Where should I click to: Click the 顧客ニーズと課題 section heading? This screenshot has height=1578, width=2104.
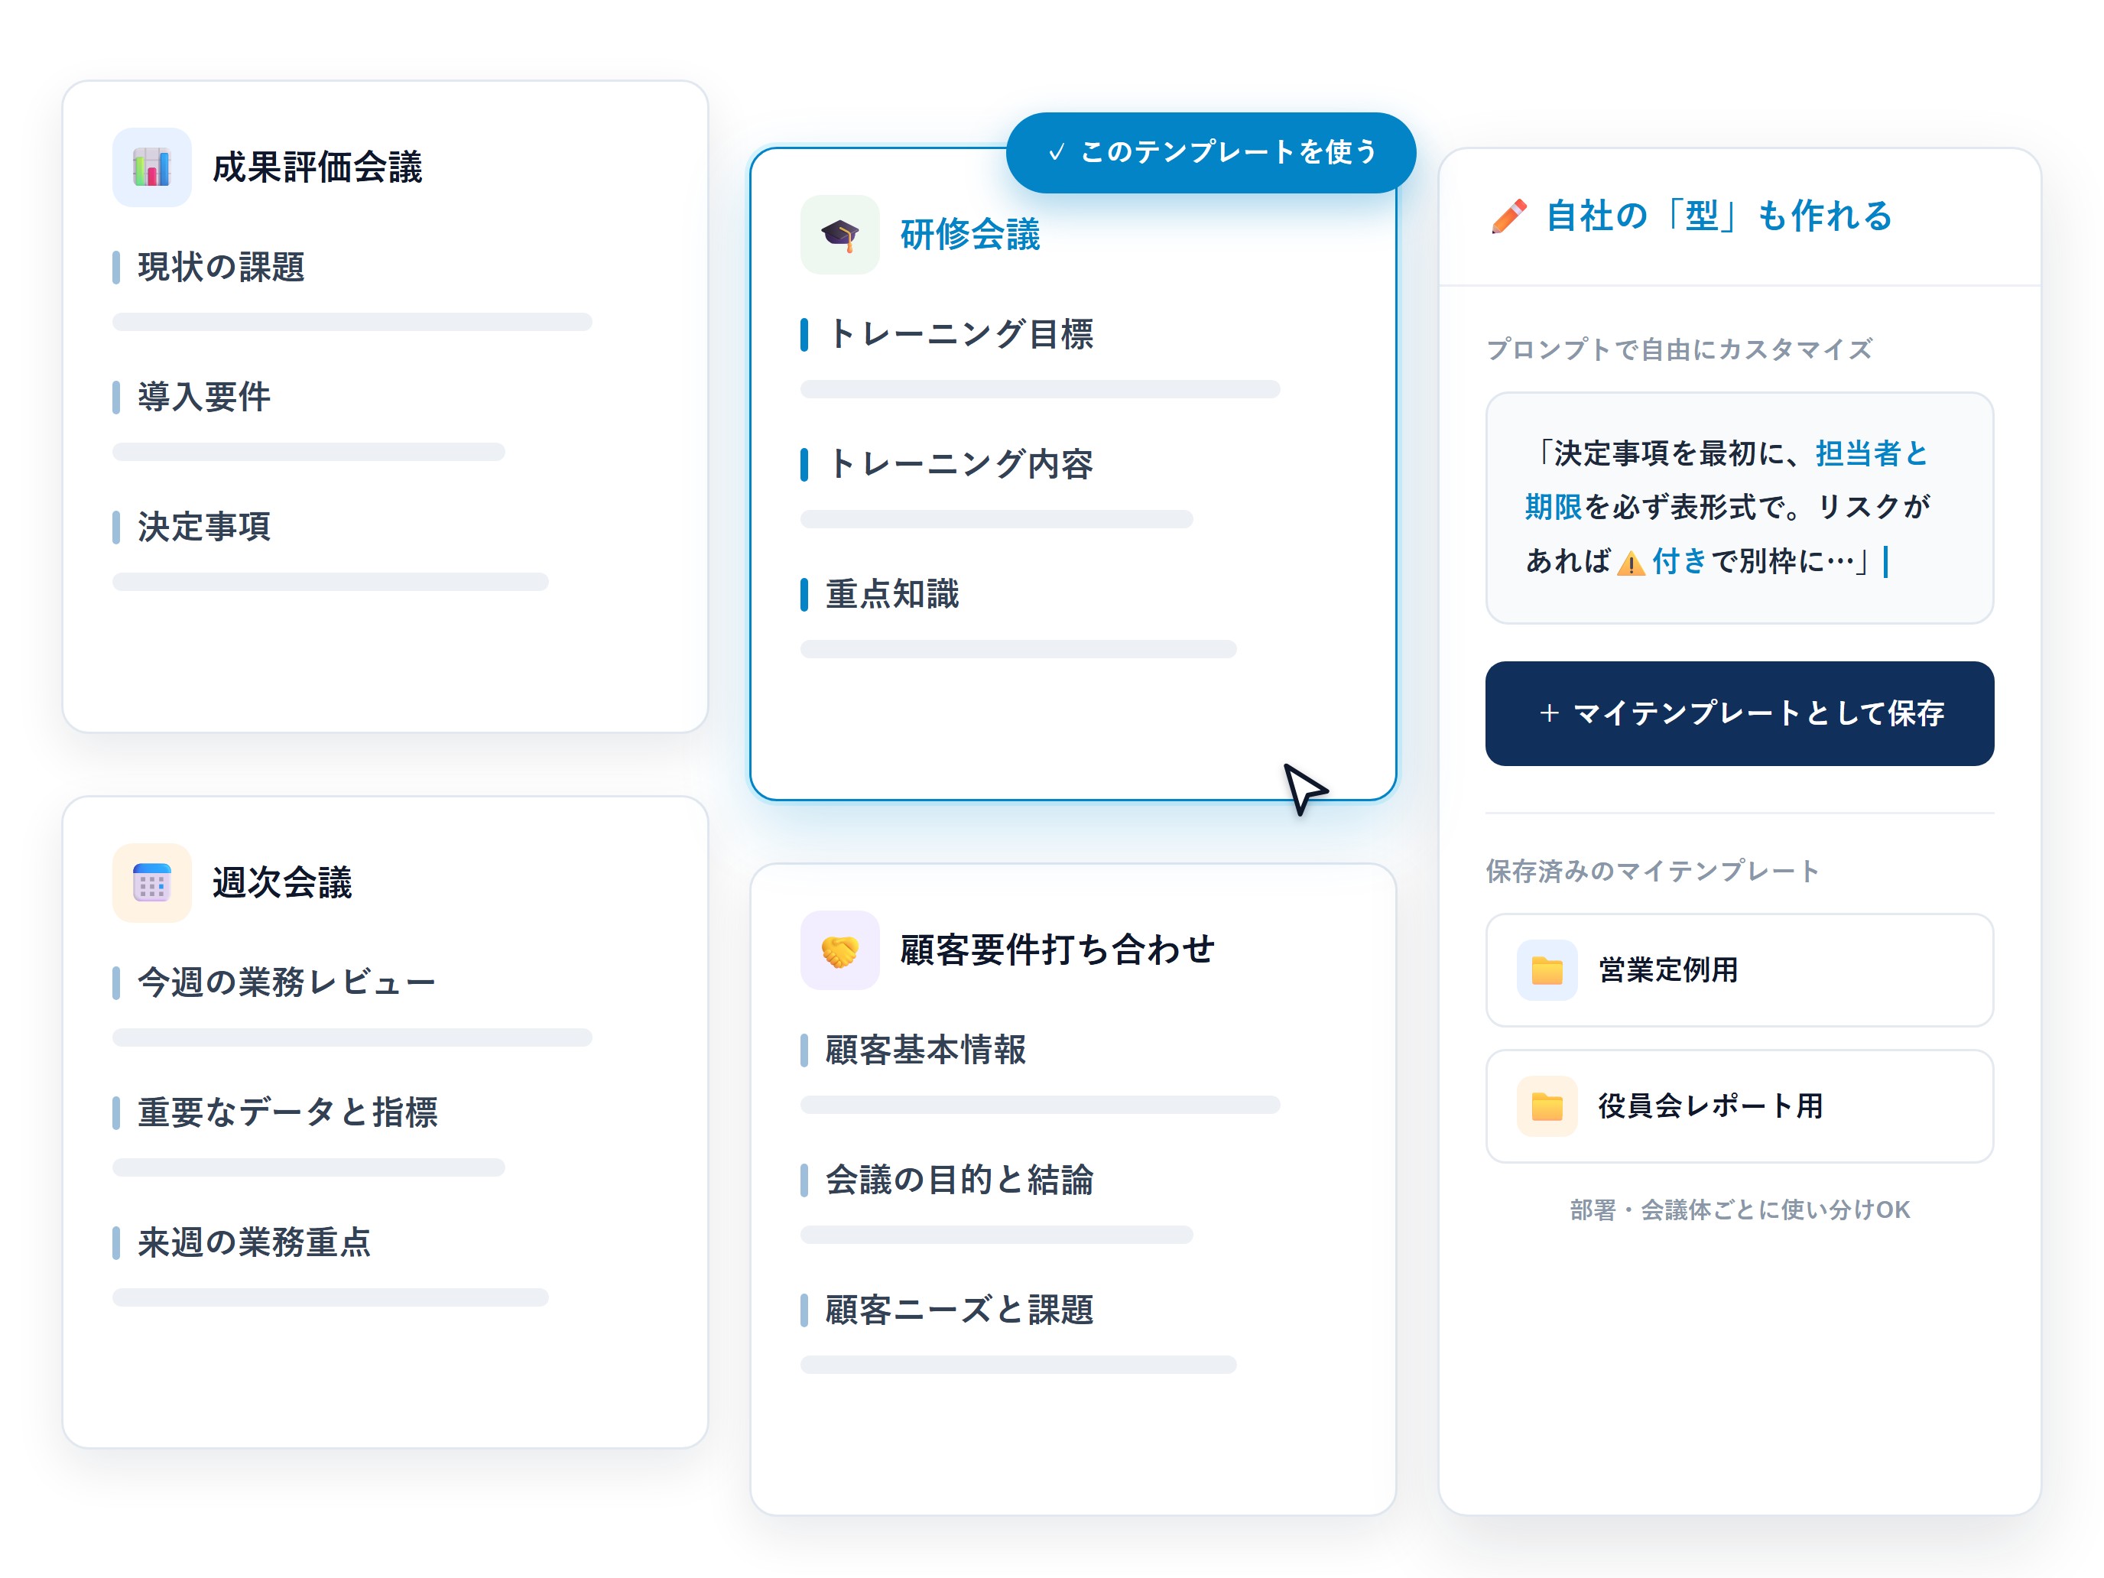point(959,1310)
